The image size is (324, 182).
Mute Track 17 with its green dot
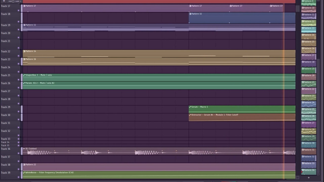point(18,11)
